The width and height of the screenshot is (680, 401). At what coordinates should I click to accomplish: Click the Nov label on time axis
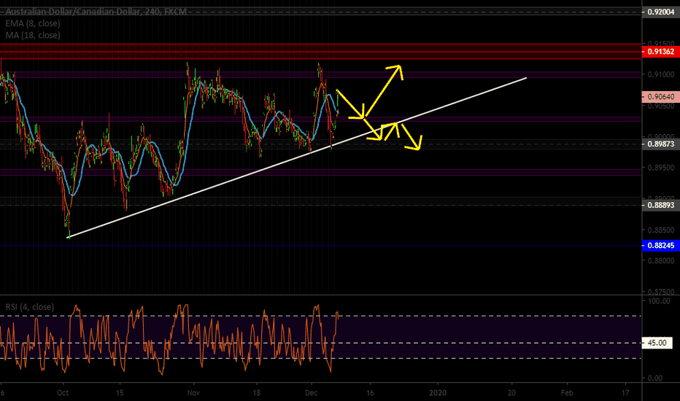point(193,391)
